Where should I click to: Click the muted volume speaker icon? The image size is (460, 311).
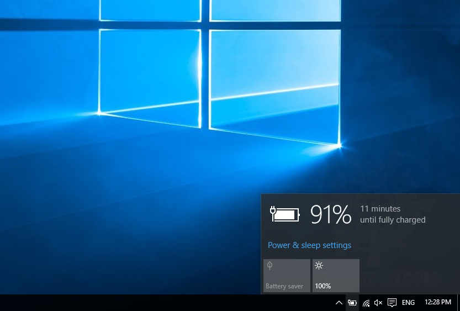point(378,303)
